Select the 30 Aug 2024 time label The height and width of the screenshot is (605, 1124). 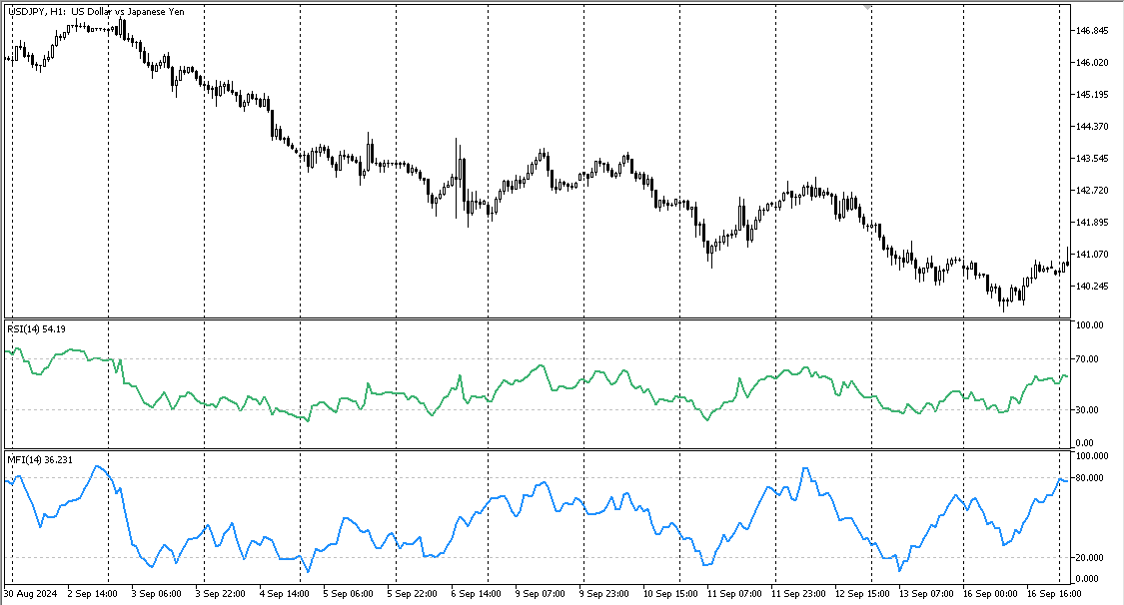pos(30,594)
